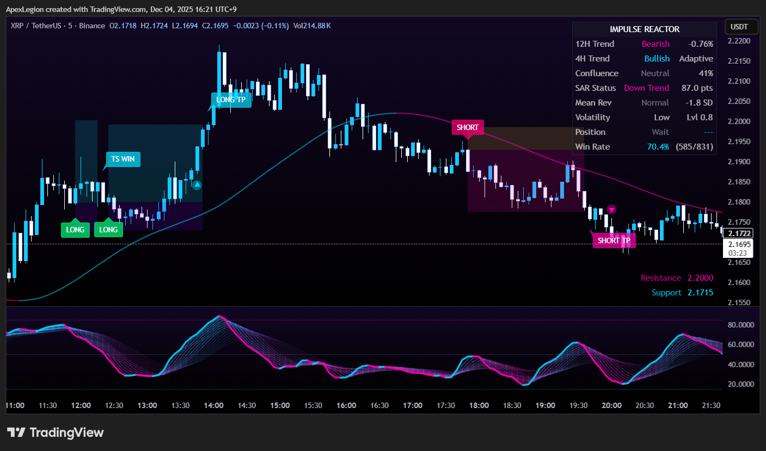Click the Support label
Viewport: 766px width, 451px height.
pyautogui.click(x=666, y=293)
